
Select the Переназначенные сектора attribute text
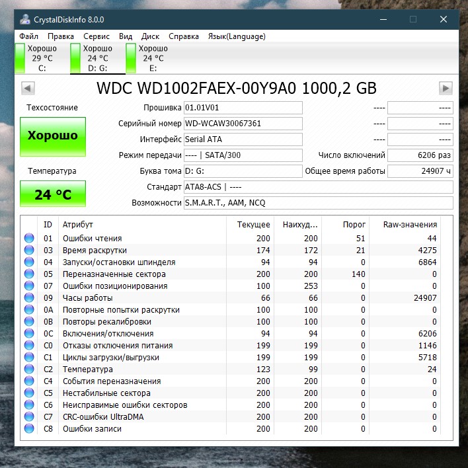point(114,274)
